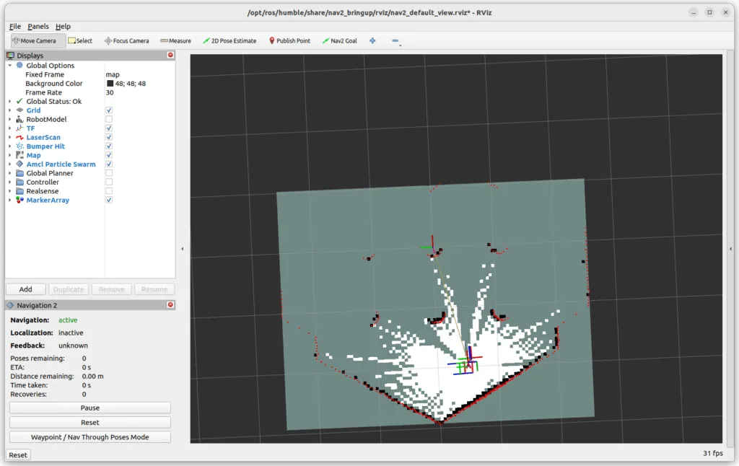Screen dimensions: 739x466
Task: Open the File menu
Action: tap(15, 27)
